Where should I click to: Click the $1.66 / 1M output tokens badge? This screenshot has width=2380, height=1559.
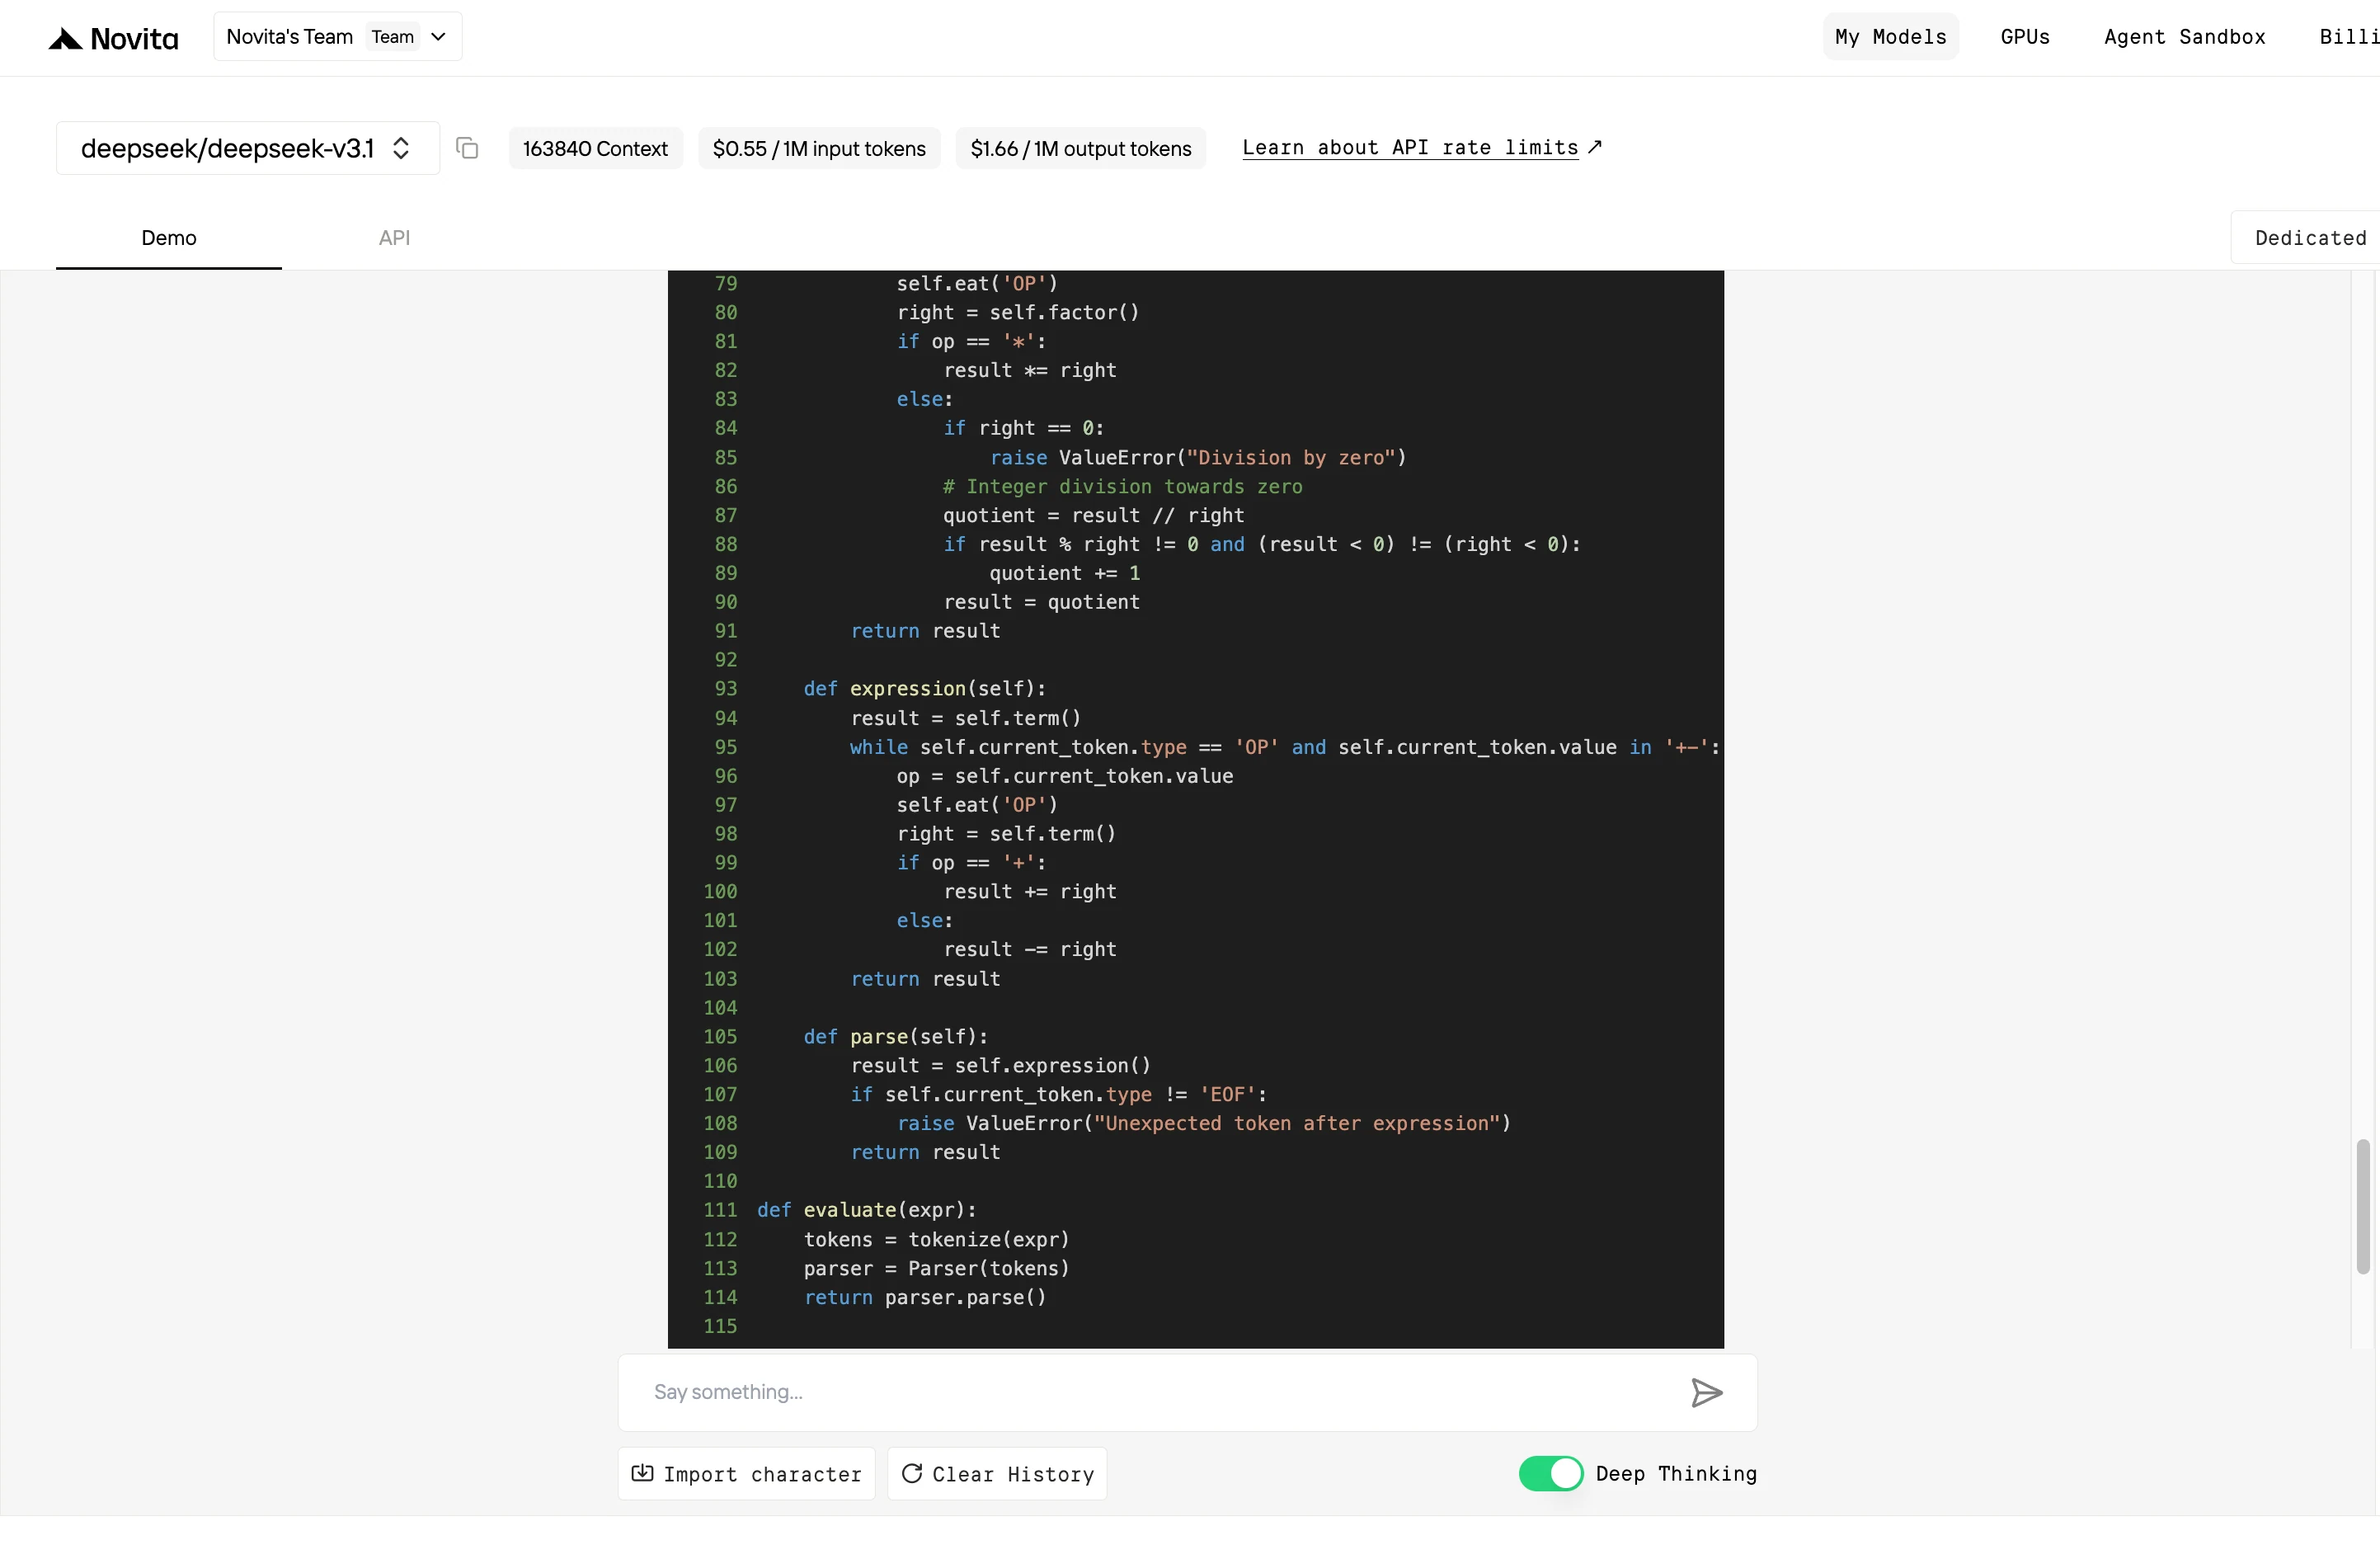click(1080, 148)
